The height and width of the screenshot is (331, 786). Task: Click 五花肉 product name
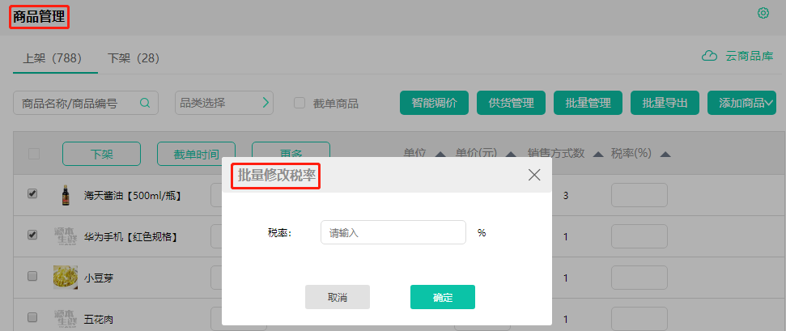(99, 319)
